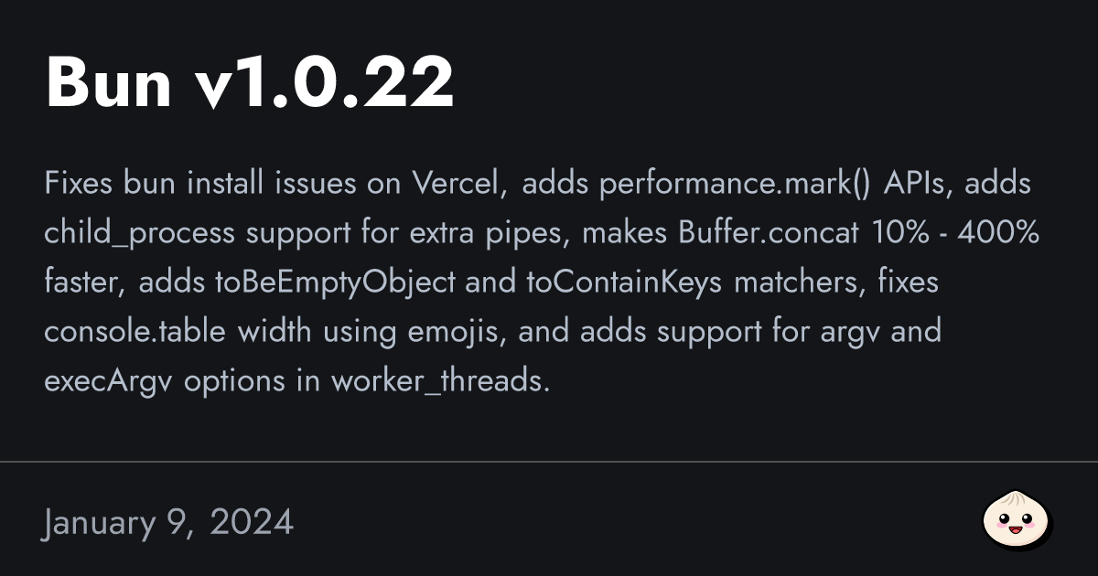
Task: Click the horizontal divider line
Action: pyautogui.click(x=549, y=462)
